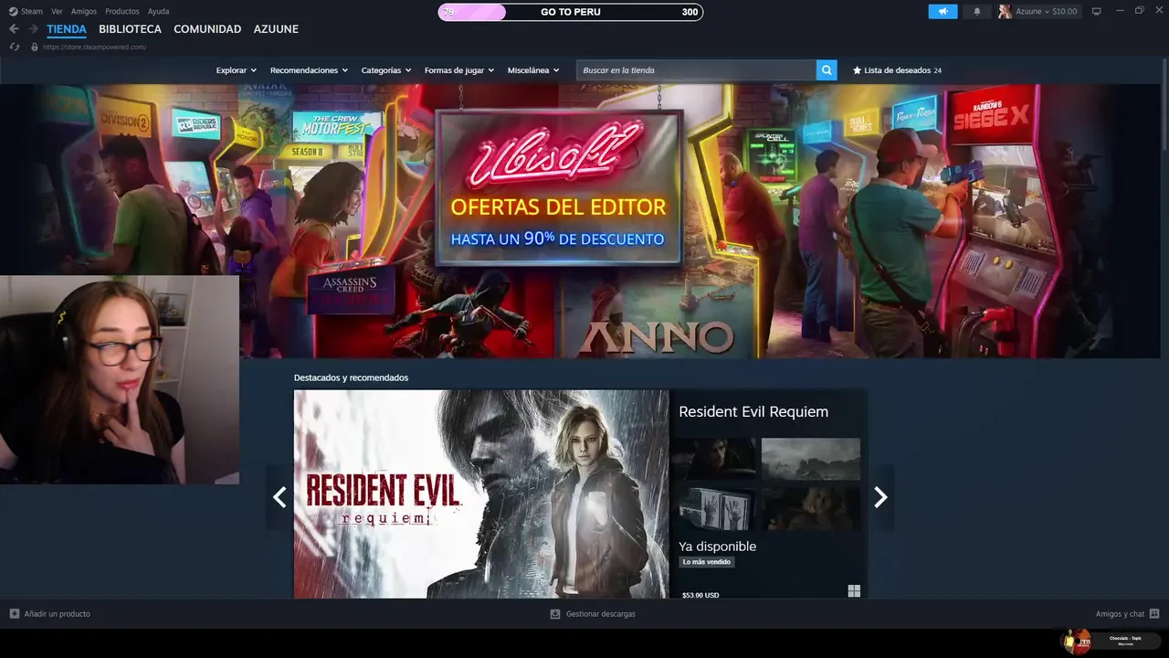Click the Chocolate now-playing song widget

click(1110, 641)
